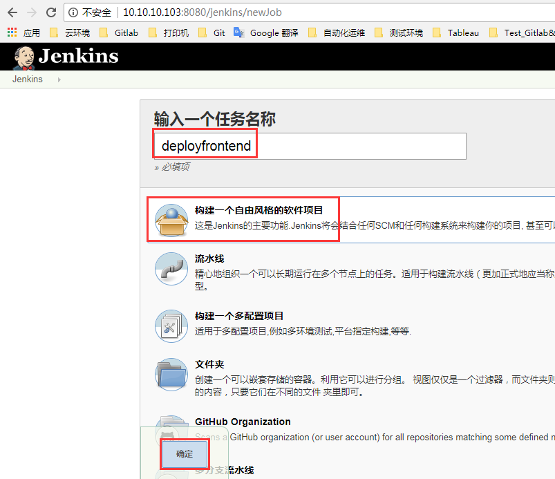Click the 输入一个任务名称 heading
Screen dimensions: 555x479
215,119
